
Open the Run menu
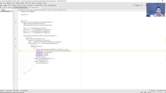30,3
